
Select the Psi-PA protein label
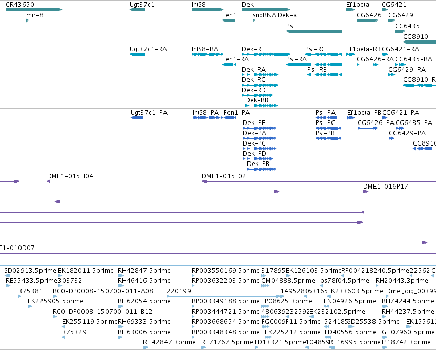pos(326,113)
